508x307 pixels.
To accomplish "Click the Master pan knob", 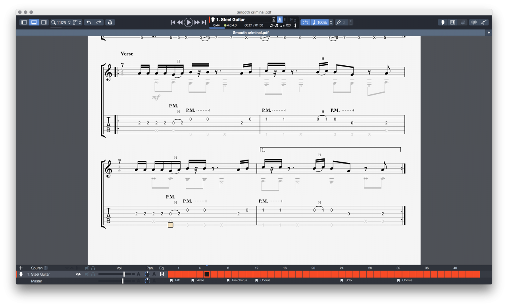I will tap(148, 281).
